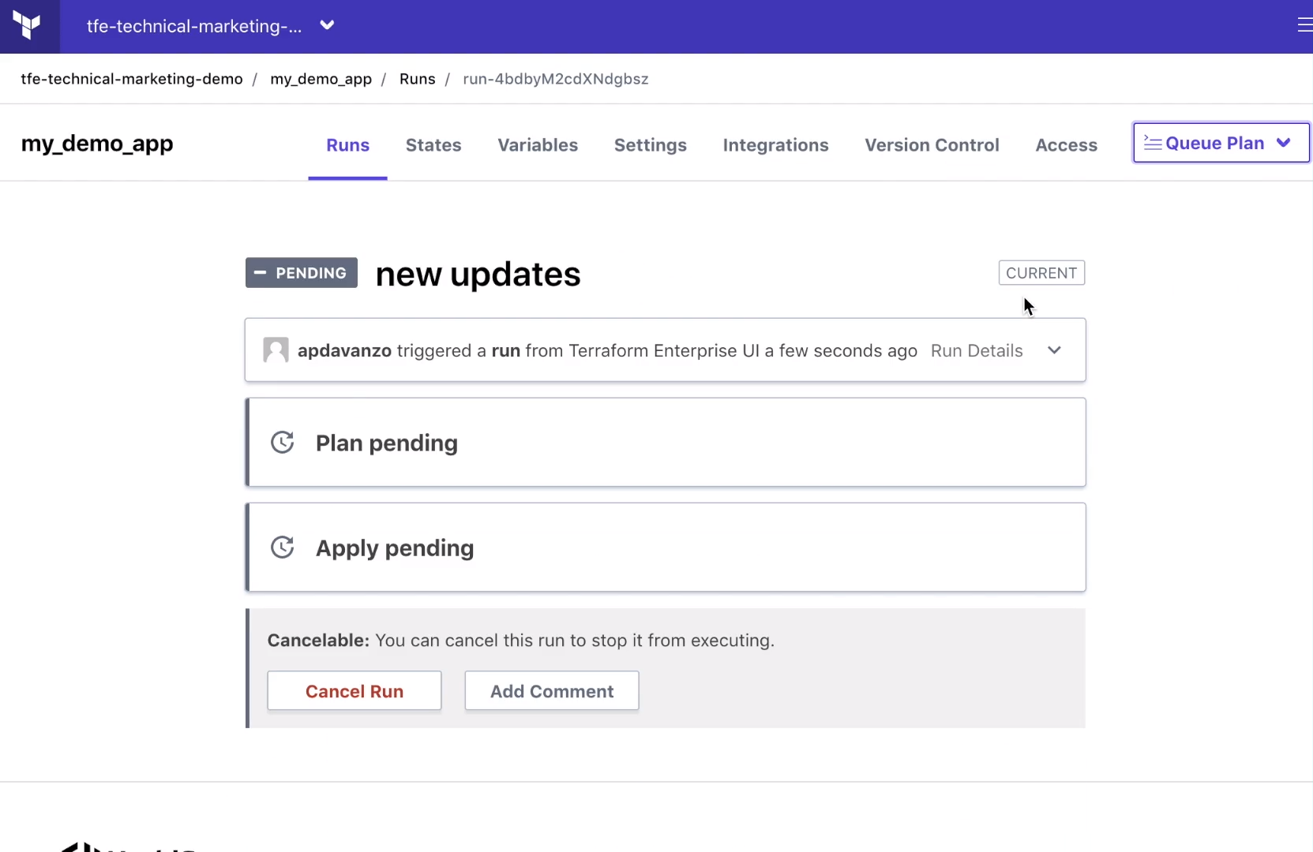Click the Apply pending clock icon
This screenshot has width=1313, height=852.
[x=283, y=547]
